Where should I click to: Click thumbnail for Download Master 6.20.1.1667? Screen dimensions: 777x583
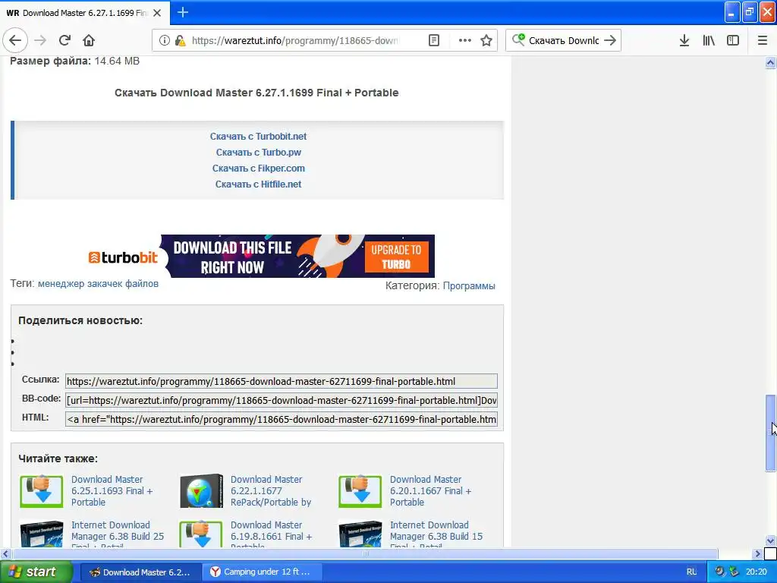coord(360,491)
